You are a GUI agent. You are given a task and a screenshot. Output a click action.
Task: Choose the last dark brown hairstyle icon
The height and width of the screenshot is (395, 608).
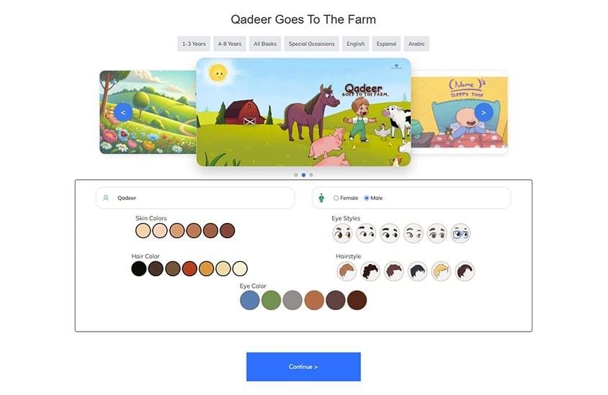pos(465,271)
